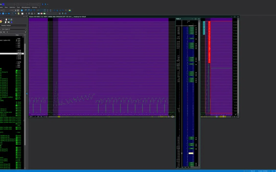Click the red window icon in the toolbar
The width and height of the screenshot is (276, 172).
pyautogui.click(x=42, y=14)
